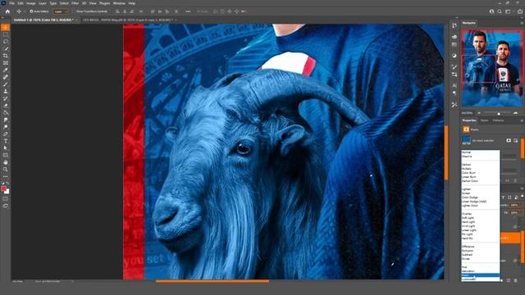Select the Brush tool

[x=6, y=84]
